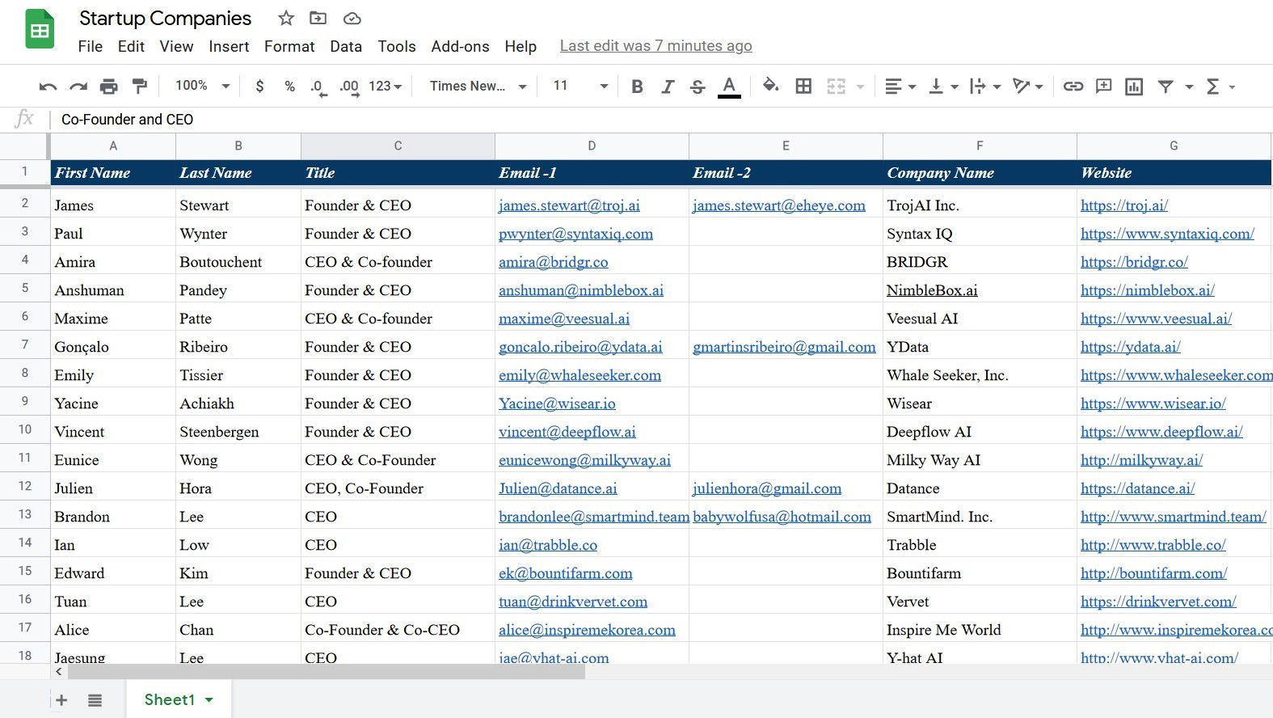Open the Add-ons menu
Image resolution: width=1273 pixels, height=718 pixels.
(x=460, y=46)
